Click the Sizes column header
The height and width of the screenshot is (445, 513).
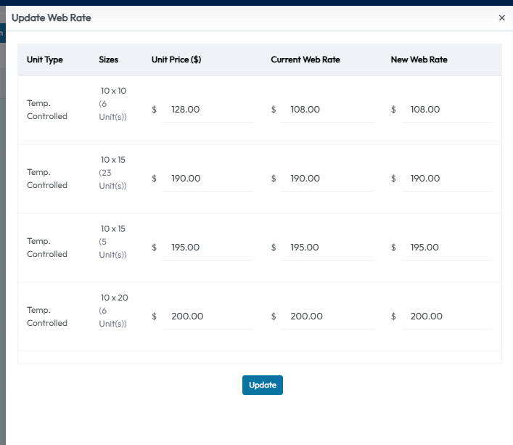click(x=108, y=60)
